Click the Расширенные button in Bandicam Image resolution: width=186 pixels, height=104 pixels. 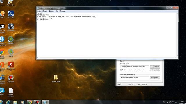pyautogui.click(x=155, y=70)
